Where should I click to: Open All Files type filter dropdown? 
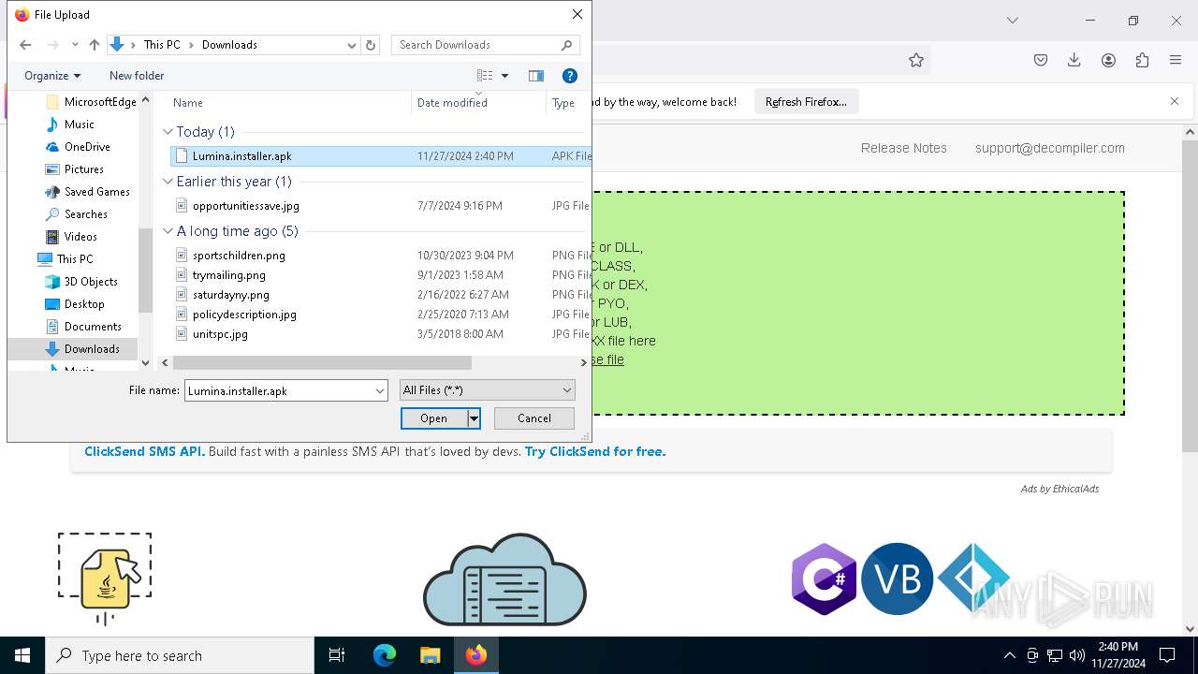(487, 390)
